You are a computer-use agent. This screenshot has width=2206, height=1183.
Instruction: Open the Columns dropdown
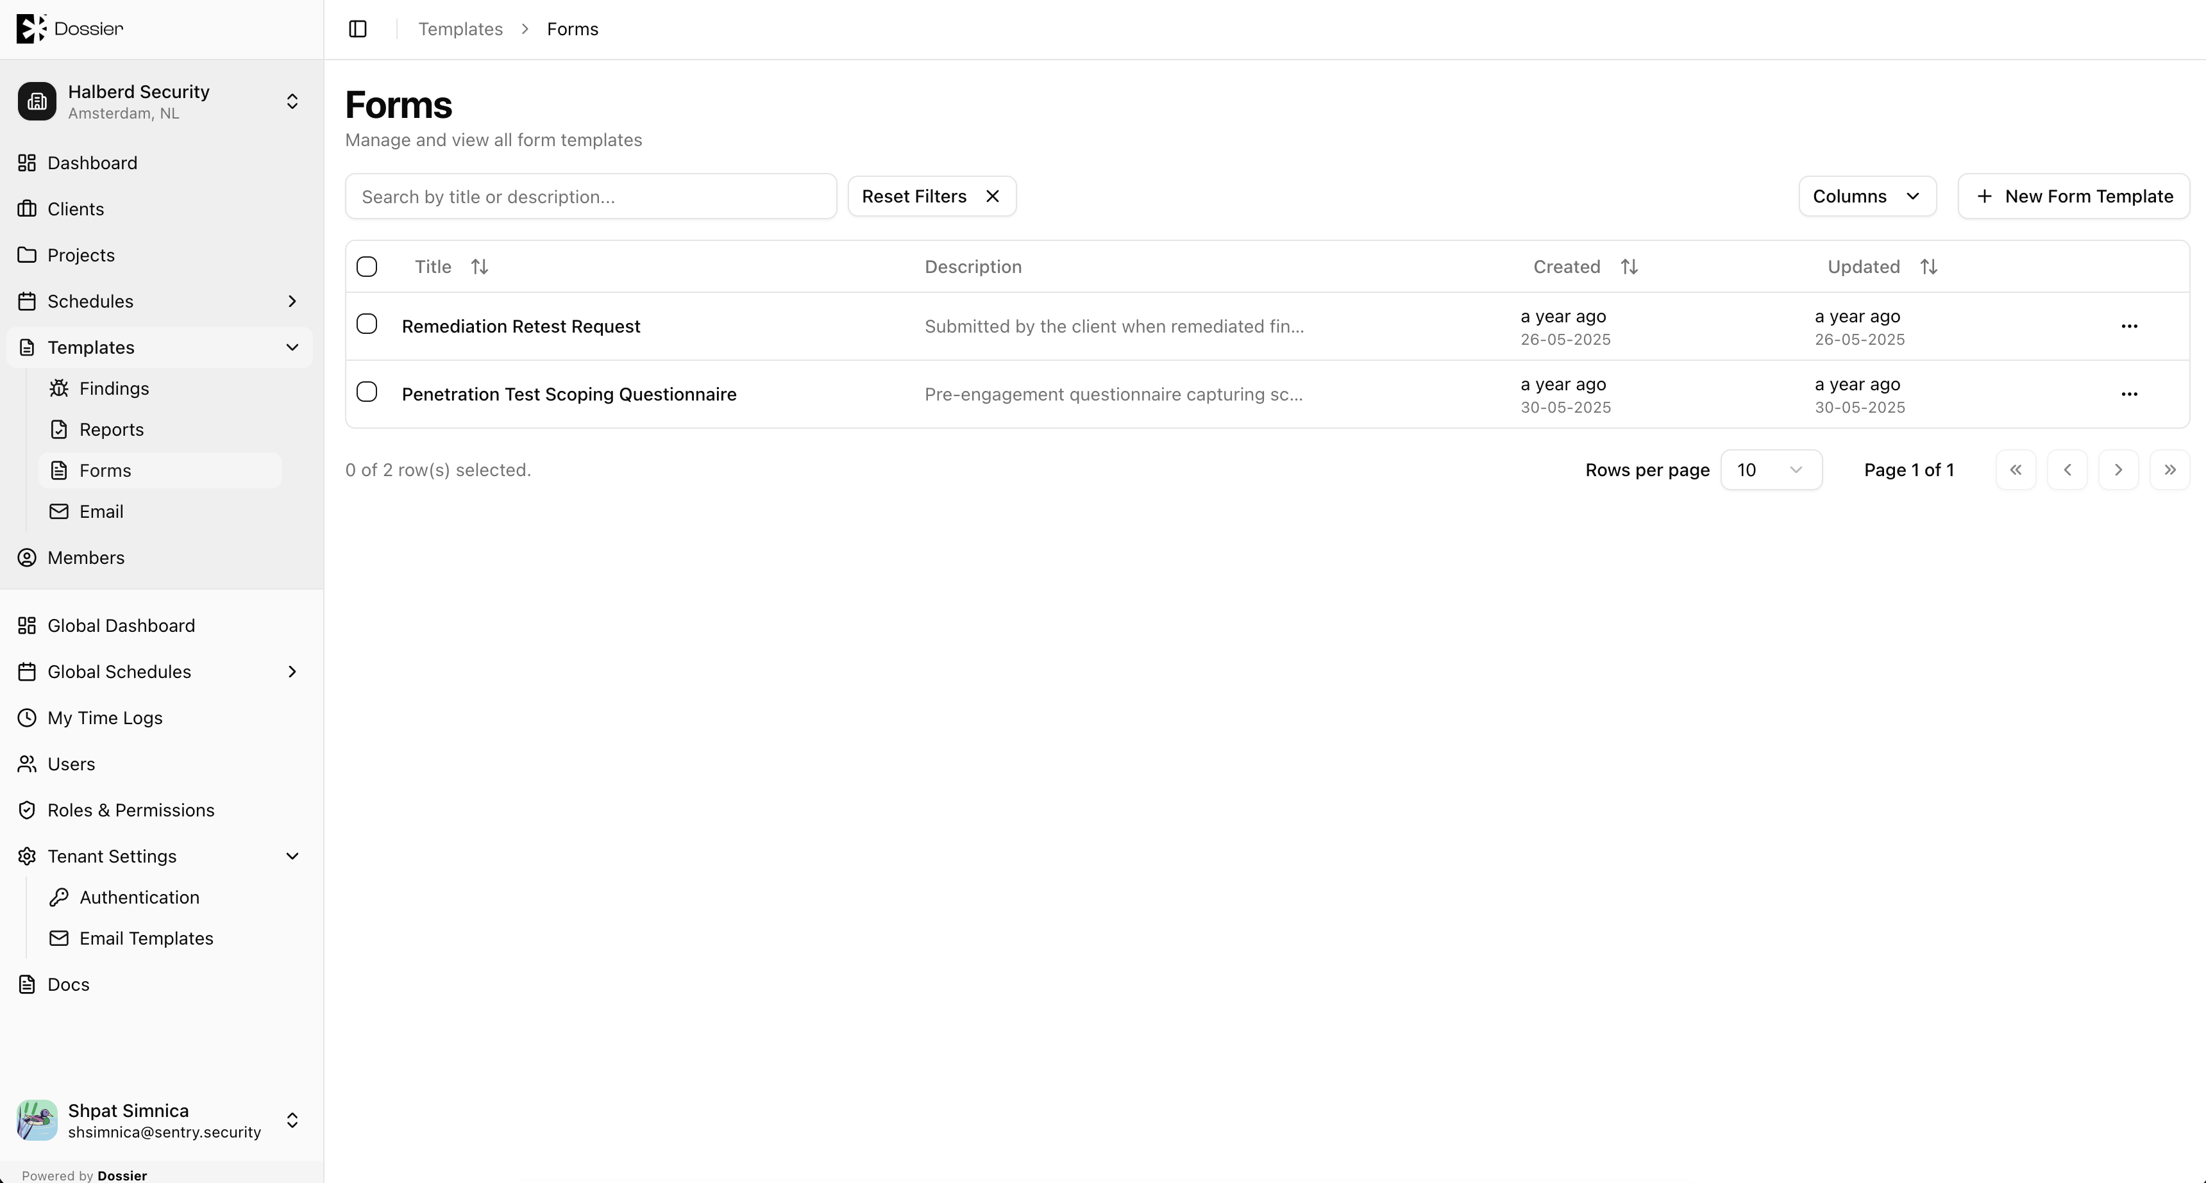[1867, 196]
